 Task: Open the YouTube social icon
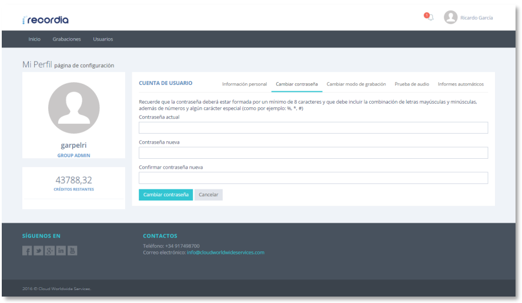(72, 251)
